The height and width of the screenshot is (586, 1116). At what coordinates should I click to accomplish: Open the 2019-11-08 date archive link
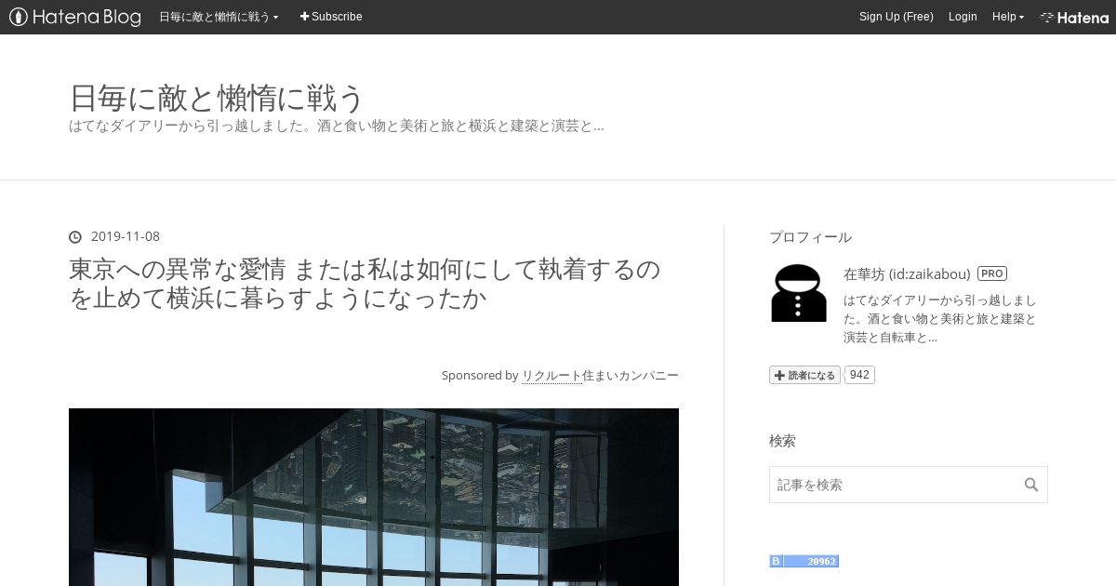126,236
